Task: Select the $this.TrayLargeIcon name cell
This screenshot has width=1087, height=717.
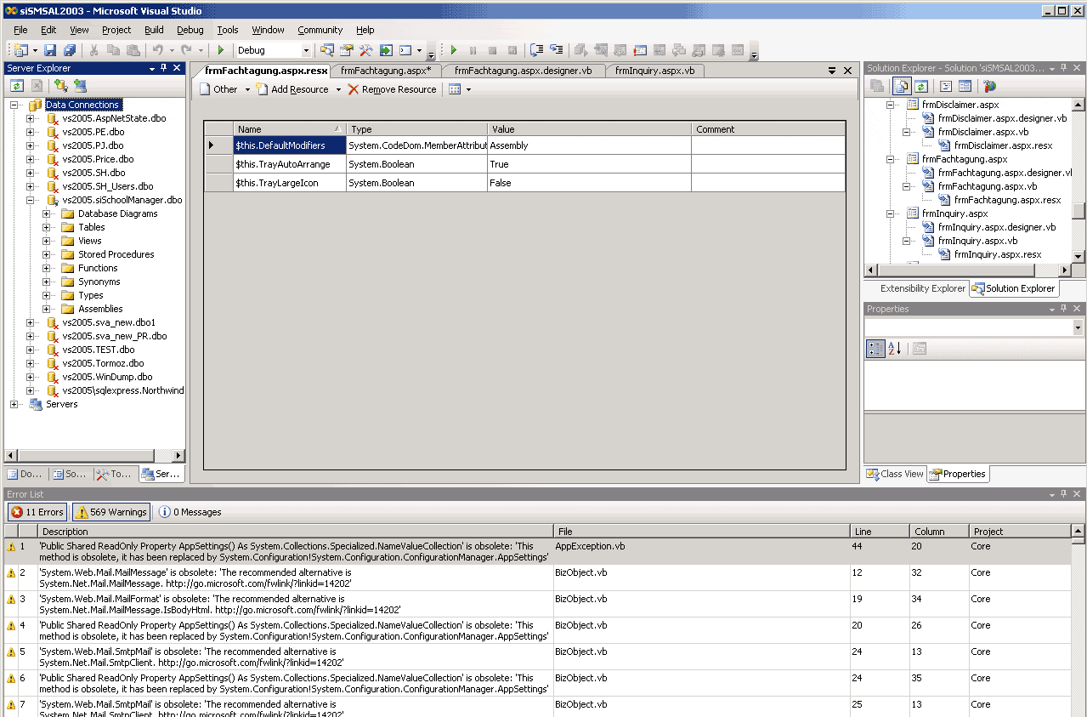Action: (x=290, y=183)
